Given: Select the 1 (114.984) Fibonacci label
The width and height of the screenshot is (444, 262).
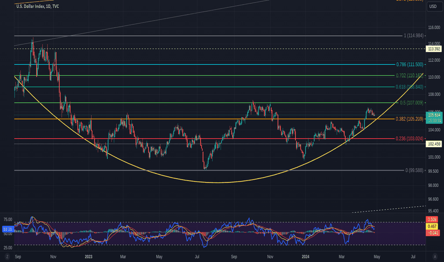Looking at the screenshot, I should click(414, 36).
